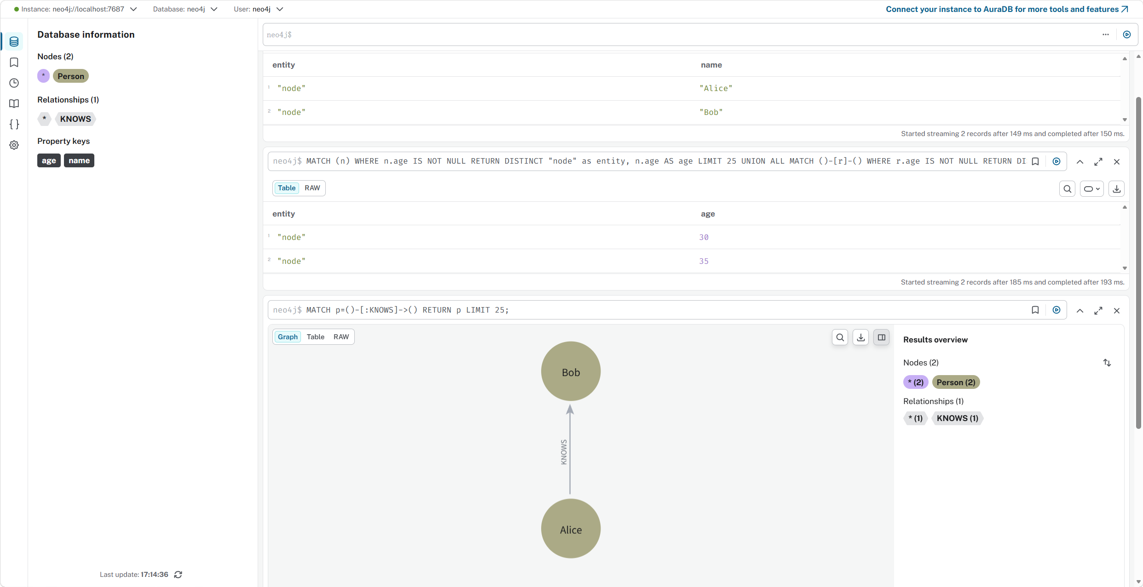Image resolution: width=1143 pixels, height=587 pixels.
Task: Toggle Person (2) label filter in overview
Action: (x=956, y=382)
